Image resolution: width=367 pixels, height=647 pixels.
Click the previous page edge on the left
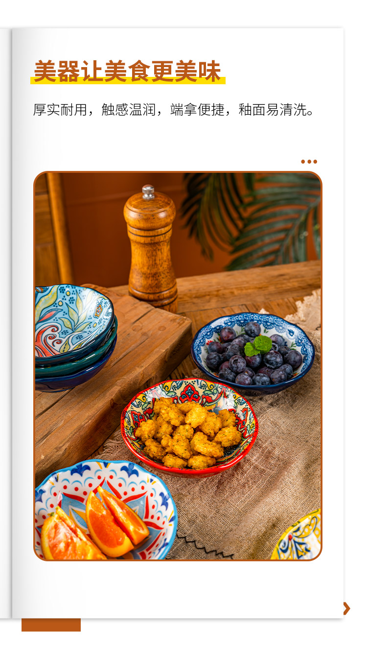coord(5,323)
